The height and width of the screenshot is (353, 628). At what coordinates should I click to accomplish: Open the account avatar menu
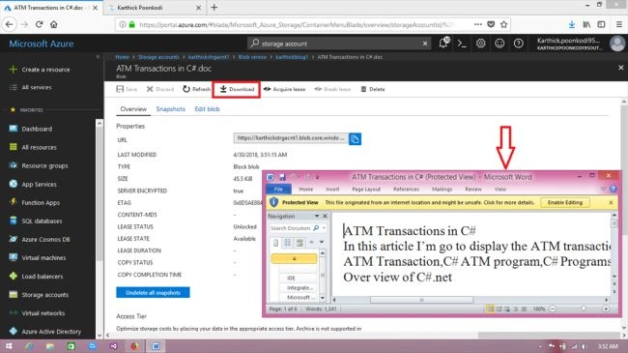(617, 44)
